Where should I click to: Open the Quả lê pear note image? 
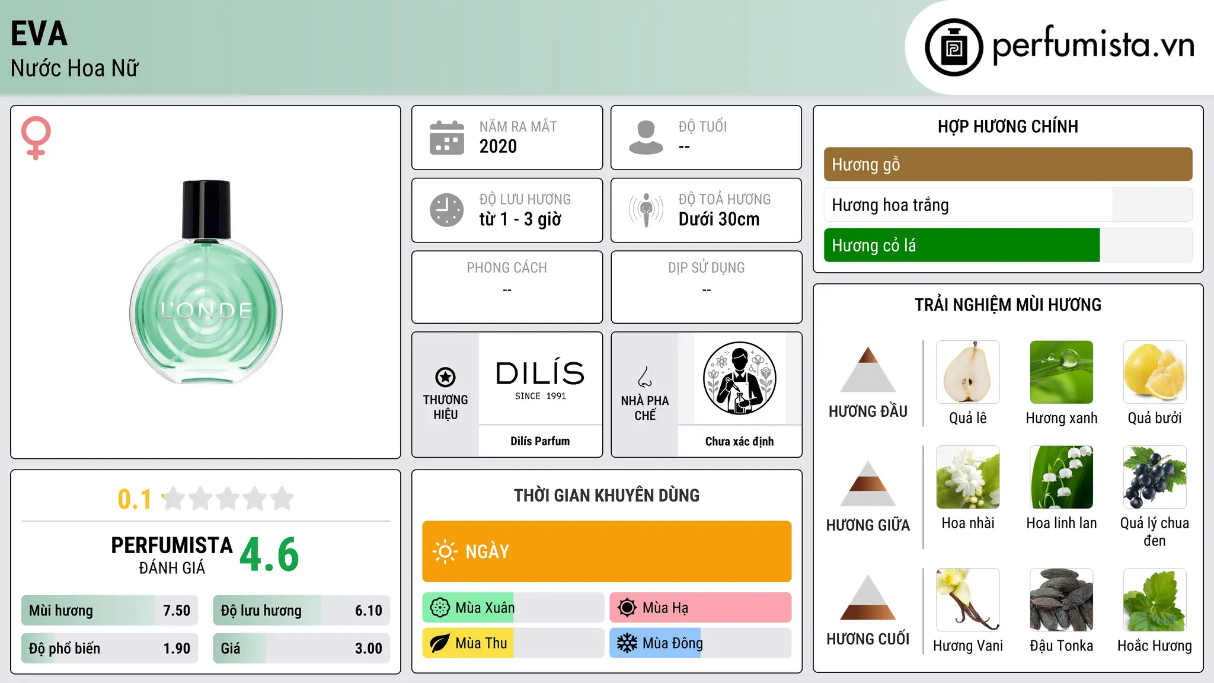968,372
